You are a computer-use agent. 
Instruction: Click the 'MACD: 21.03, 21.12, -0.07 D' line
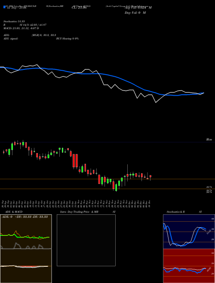pyautogui.click(x=21, y=28)
